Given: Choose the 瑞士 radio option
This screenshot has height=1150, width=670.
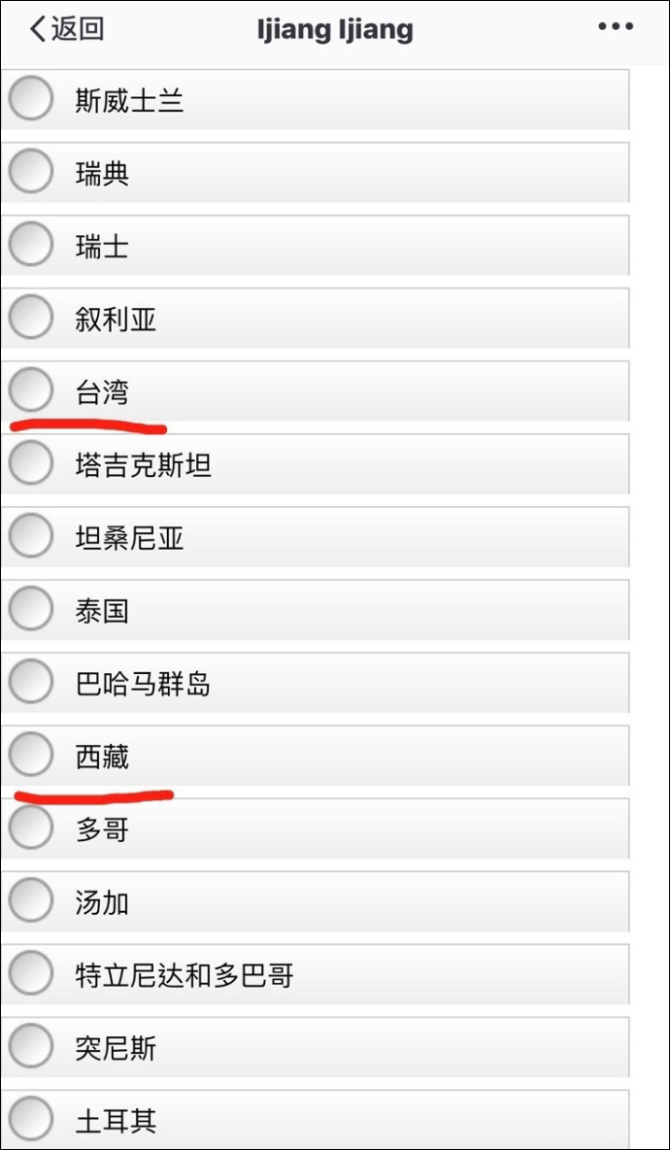Looking at the screenshot, I should point(31,245).
